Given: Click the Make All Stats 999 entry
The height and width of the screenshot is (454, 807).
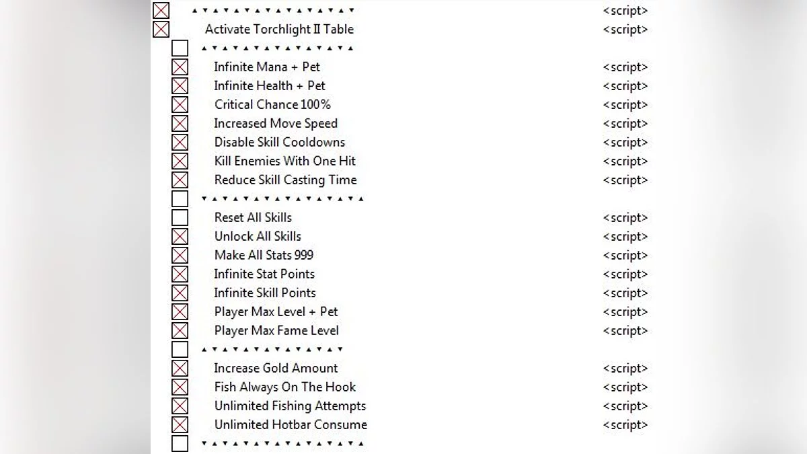Looking at the screenshot, I should (x=264, y=256).
